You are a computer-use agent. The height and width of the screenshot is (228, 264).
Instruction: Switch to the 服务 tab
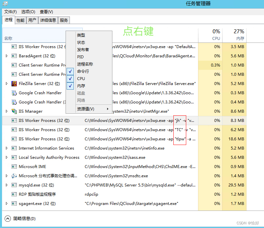(64, 20)
